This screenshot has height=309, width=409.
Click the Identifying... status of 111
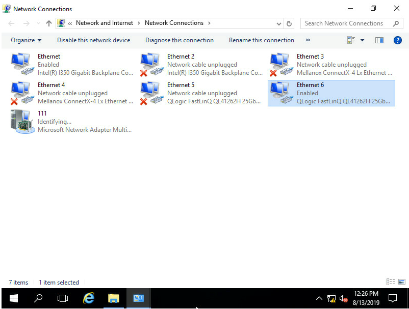(x=54, y=122)
